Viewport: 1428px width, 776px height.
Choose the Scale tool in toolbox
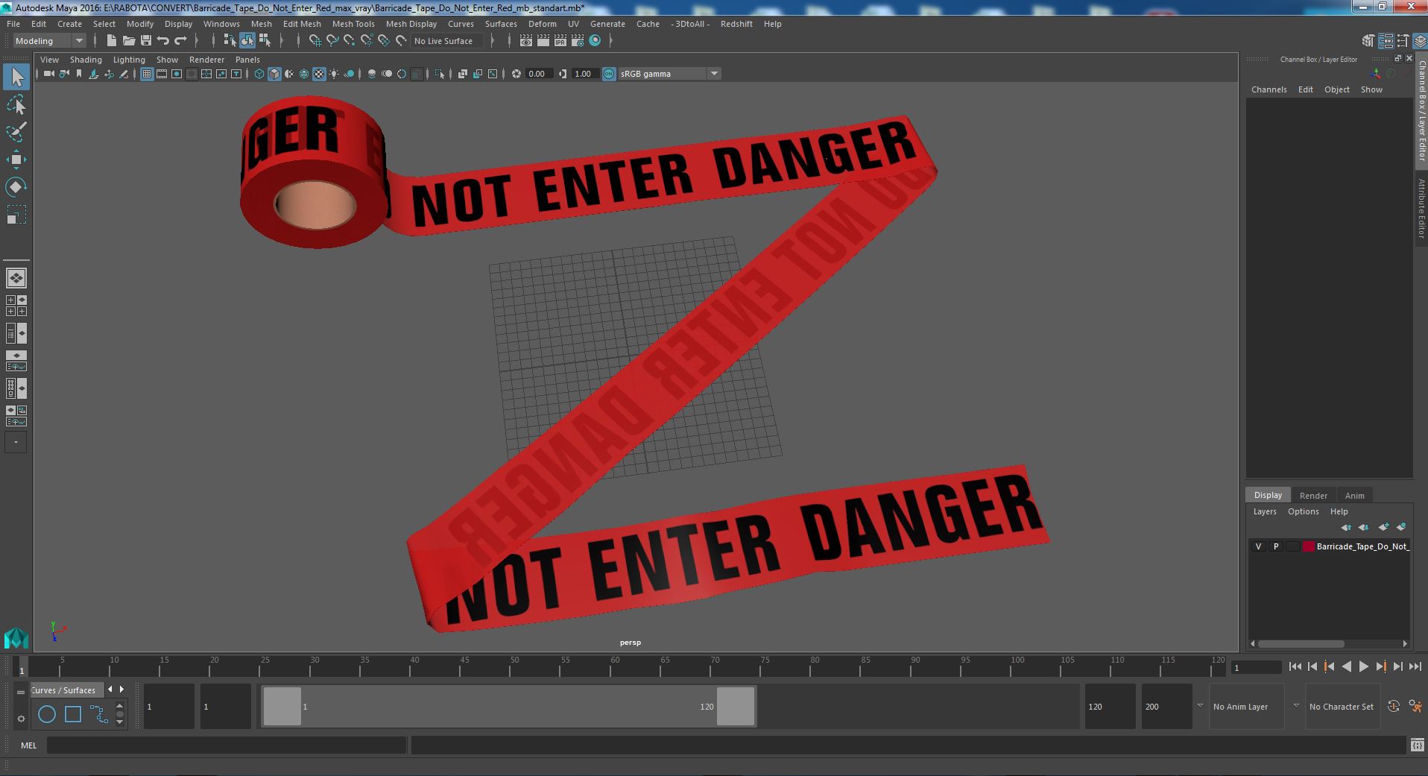click(16, 215)
